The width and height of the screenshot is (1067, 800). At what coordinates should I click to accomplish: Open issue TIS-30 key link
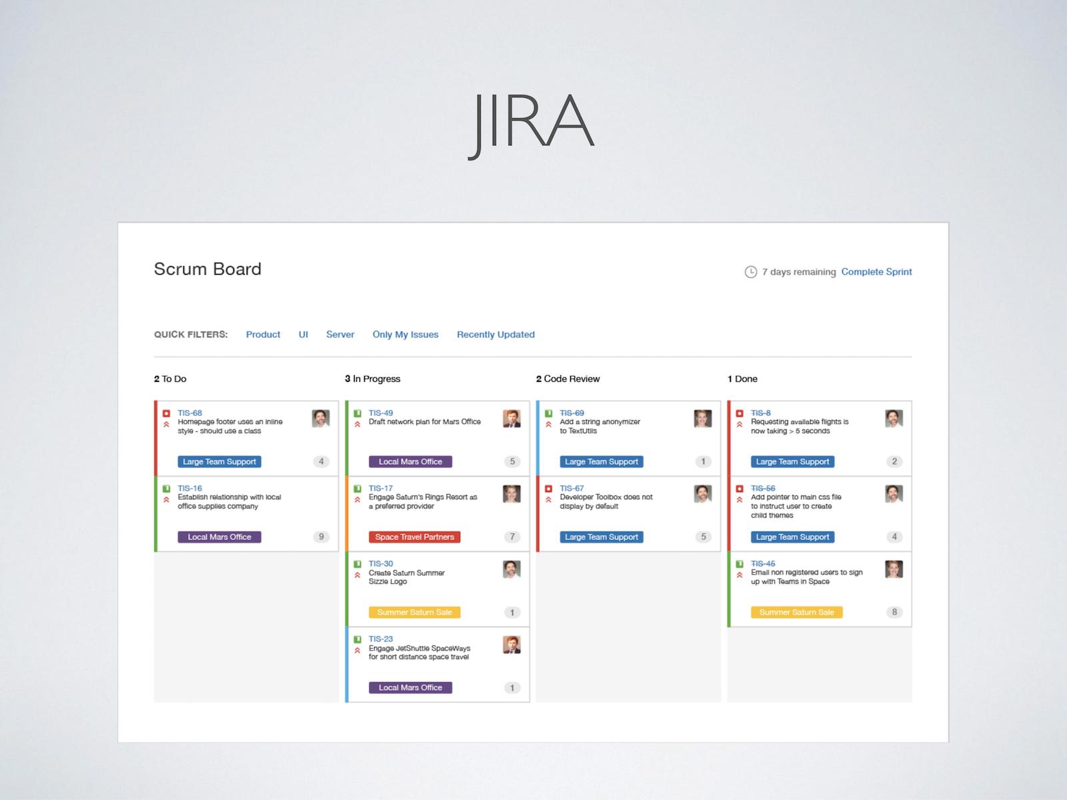point(381,564)
